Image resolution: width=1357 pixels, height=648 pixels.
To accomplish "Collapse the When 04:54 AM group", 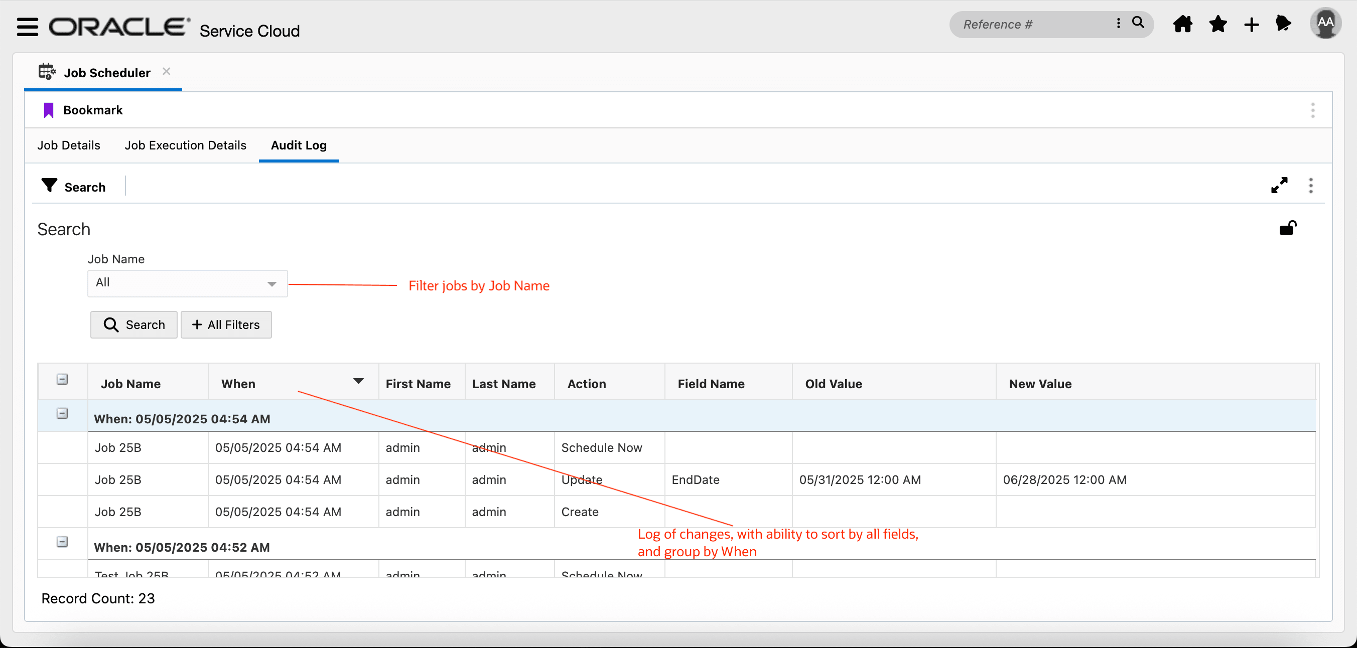I will pyautogui.click(x=62, y=414).
